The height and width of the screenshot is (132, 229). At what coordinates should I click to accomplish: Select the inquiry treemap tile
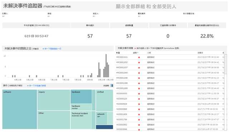(x=54, y=100)
